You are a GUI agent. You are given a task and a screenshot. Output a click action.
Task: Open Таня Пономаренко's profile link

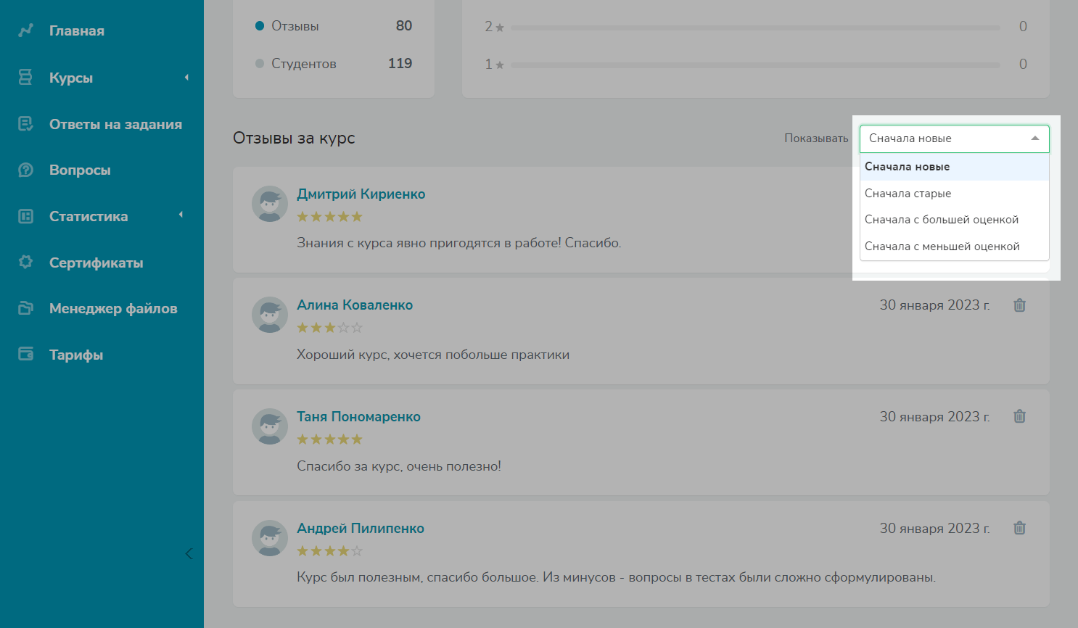point(358,417)
